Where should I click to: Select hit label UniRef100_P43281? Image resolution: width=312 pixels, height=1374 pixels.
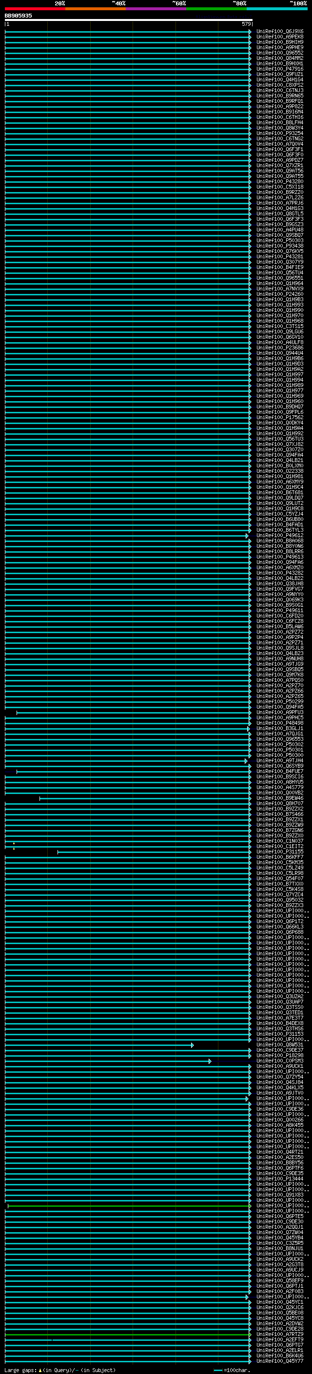pos(280,256)
